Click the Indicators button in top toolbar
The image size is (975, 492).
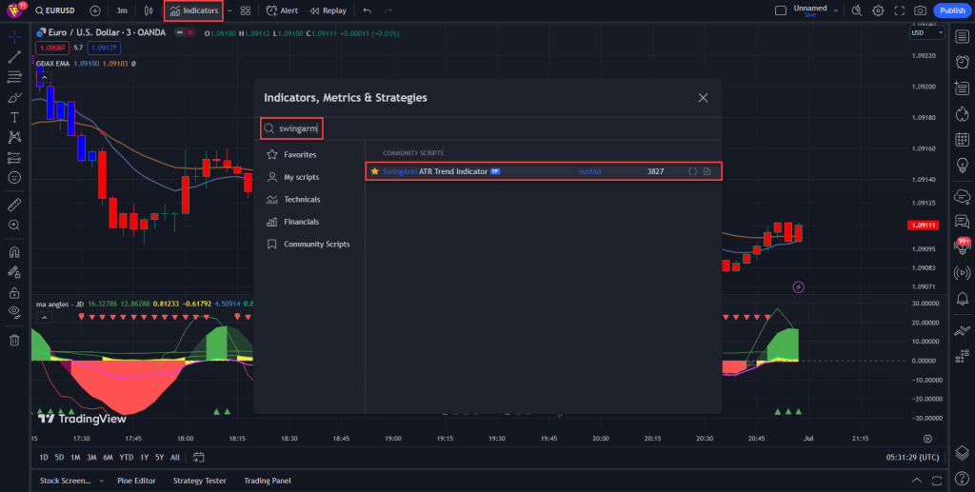[x=193, y=10]
